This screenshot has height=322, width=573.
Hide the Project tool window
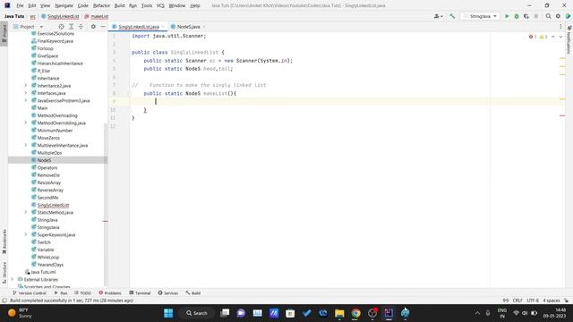[103, 27]
